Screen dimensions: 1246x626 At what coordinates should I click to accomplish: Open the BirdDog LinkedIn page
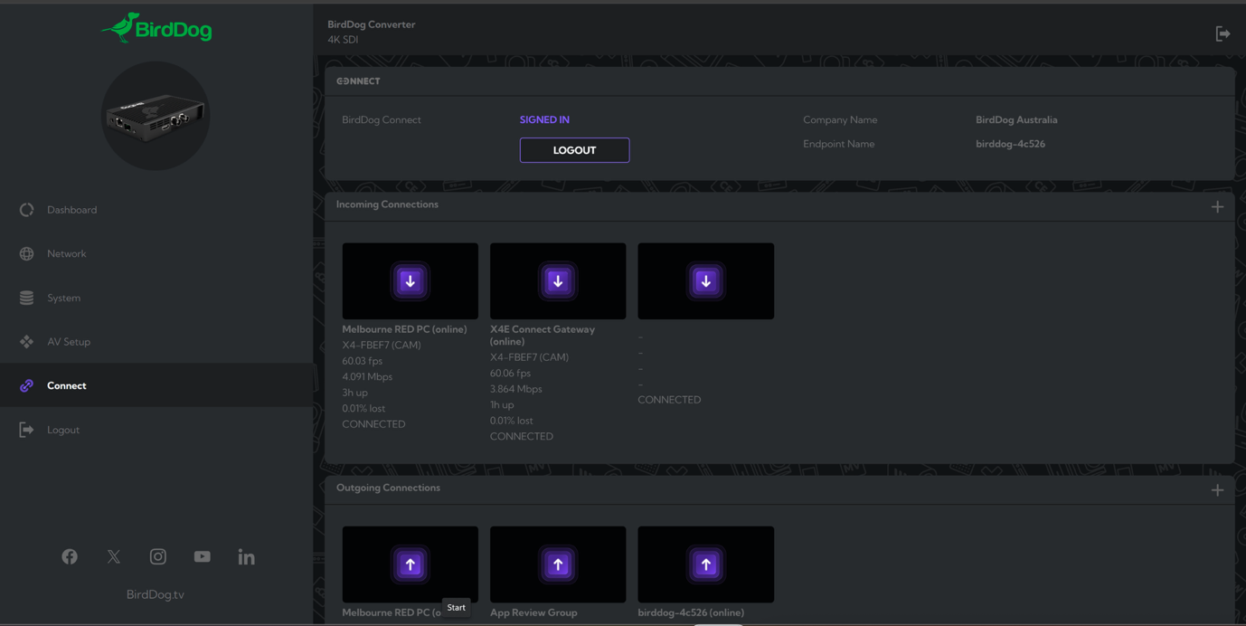(x=246, y=556)
